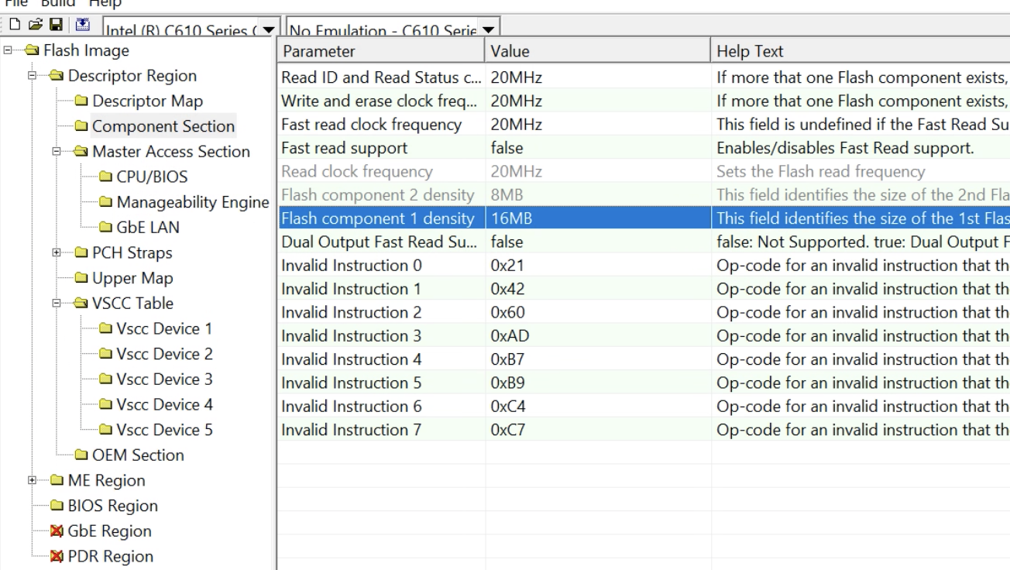
Task: Expand the PCH Straps tree node
Action: click(57, 253)
